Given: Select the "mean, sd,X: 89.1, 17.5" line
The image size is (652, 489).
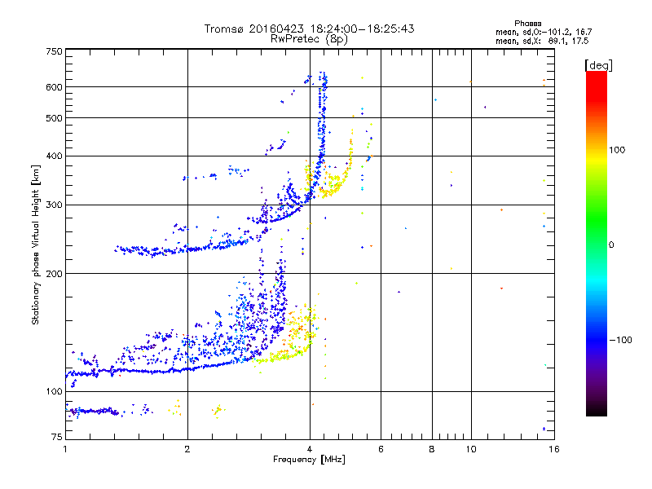Looking at the screenshot, I should pos(542,41).
